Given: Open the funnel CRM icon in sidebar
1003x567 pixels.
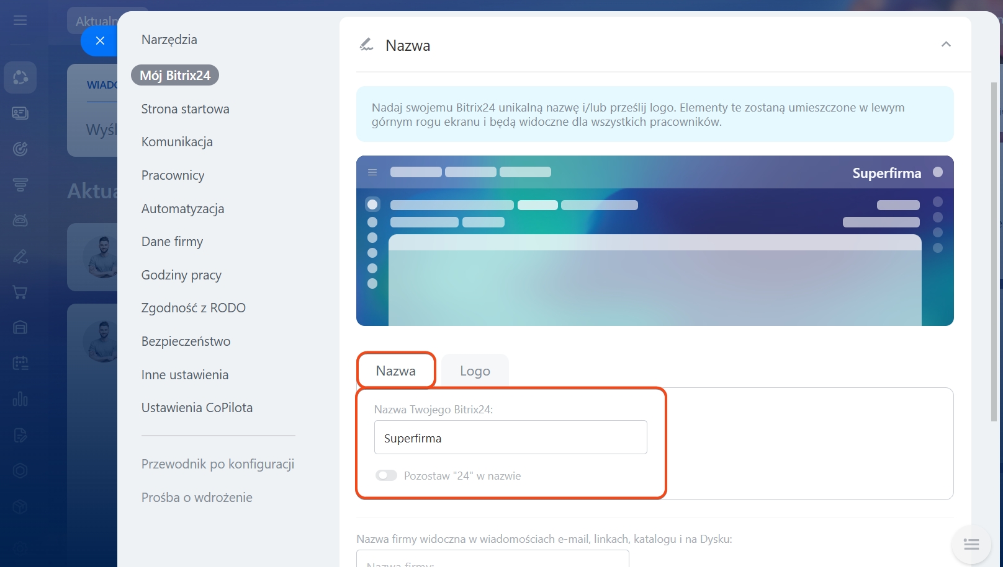Looking at the screenshot, I should [x=20, y=185].
